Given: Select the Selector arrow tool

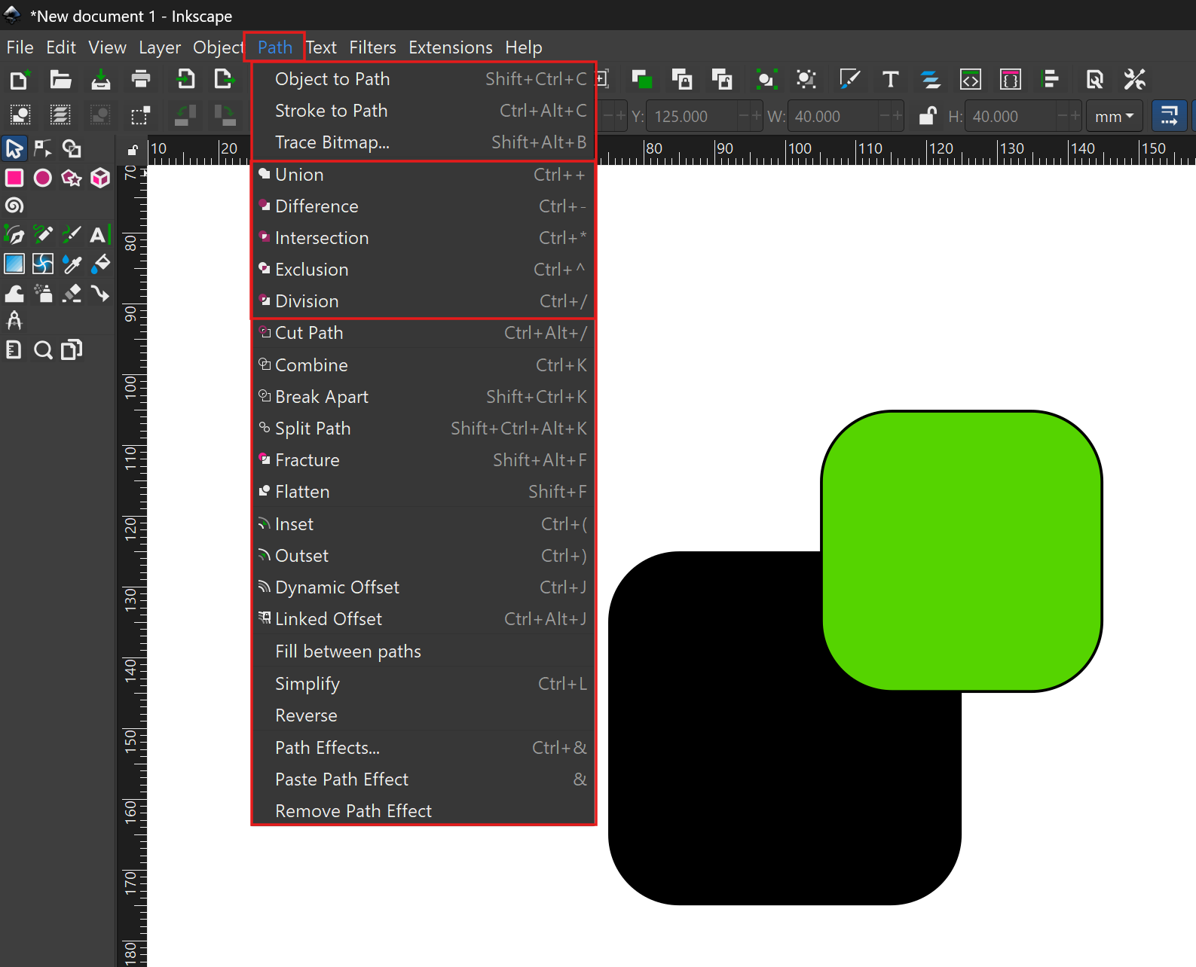Looking at the screenshot, I should (14, 148).
